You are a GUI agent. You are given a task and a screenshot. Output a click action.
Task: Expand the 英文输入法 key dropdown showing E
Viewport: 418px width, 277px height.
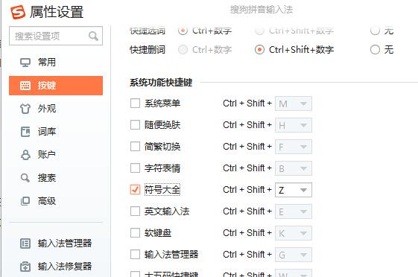coord(294,211)
